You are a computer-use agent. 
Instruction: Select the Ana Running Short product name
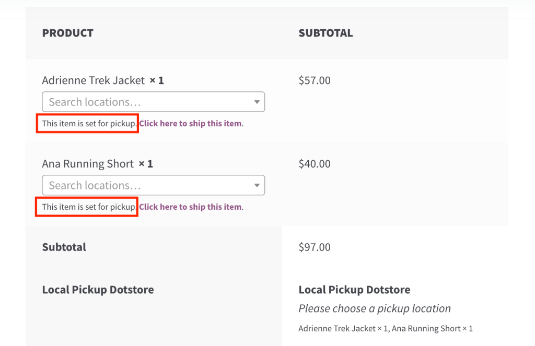[x=88, y=164]
